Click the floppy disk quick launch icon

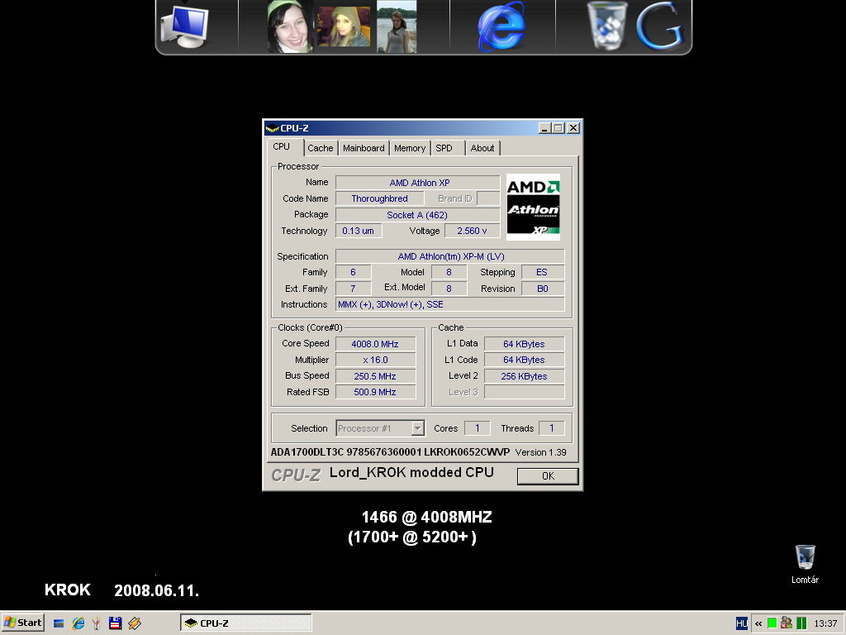[115, 623]
